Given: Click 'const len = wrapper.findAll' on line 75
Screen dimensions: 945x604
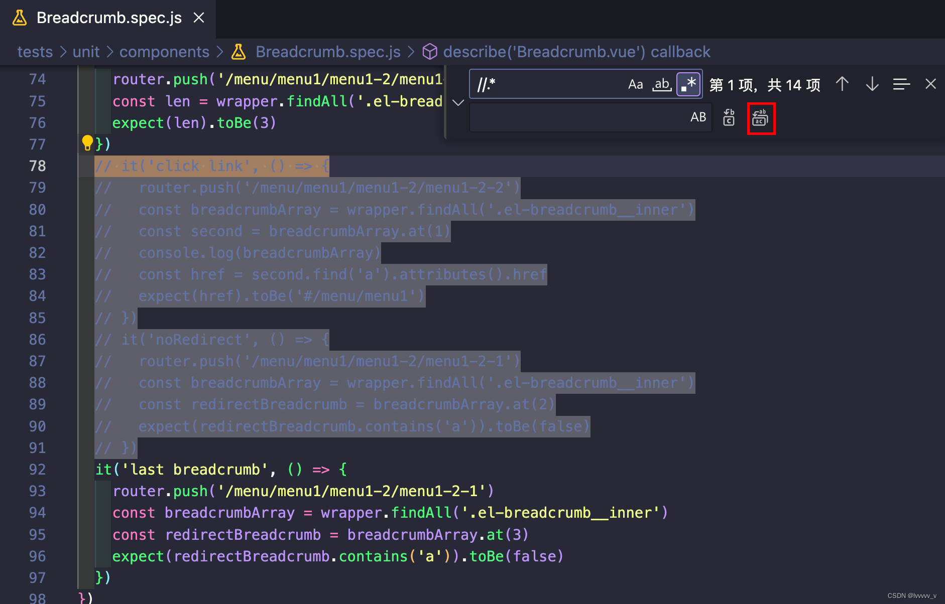Looking at the screenshot, I should (230, 101).
